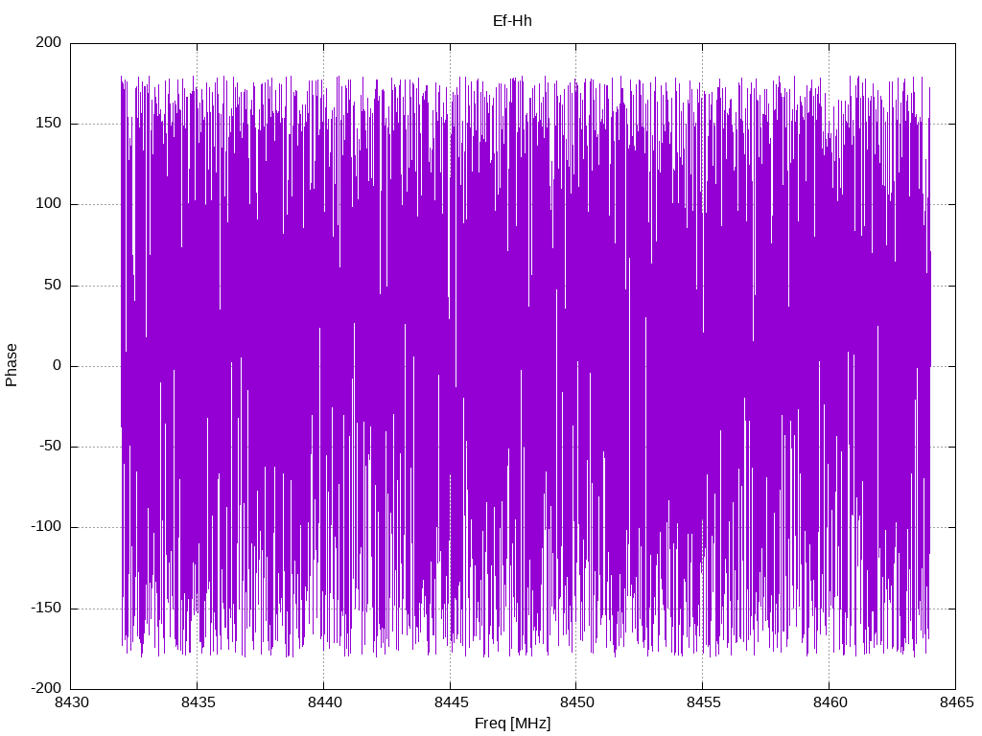
Task: Click the y-axis tick label -200
Action: coord(46,688)
